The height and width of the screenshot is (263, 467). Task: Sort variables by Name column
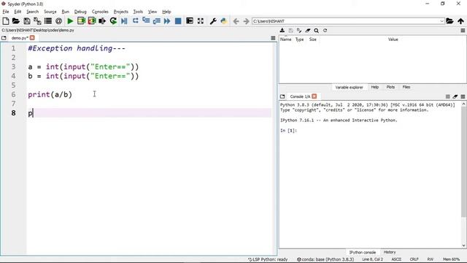coord(285,39)
